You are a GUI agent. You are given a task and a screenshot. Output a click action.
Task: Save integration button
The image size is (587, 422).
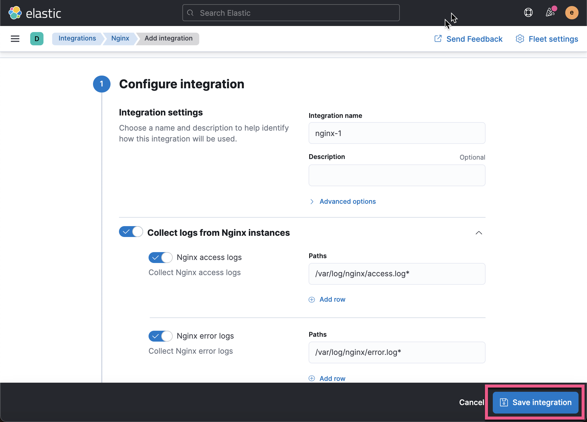pos(535,402)
